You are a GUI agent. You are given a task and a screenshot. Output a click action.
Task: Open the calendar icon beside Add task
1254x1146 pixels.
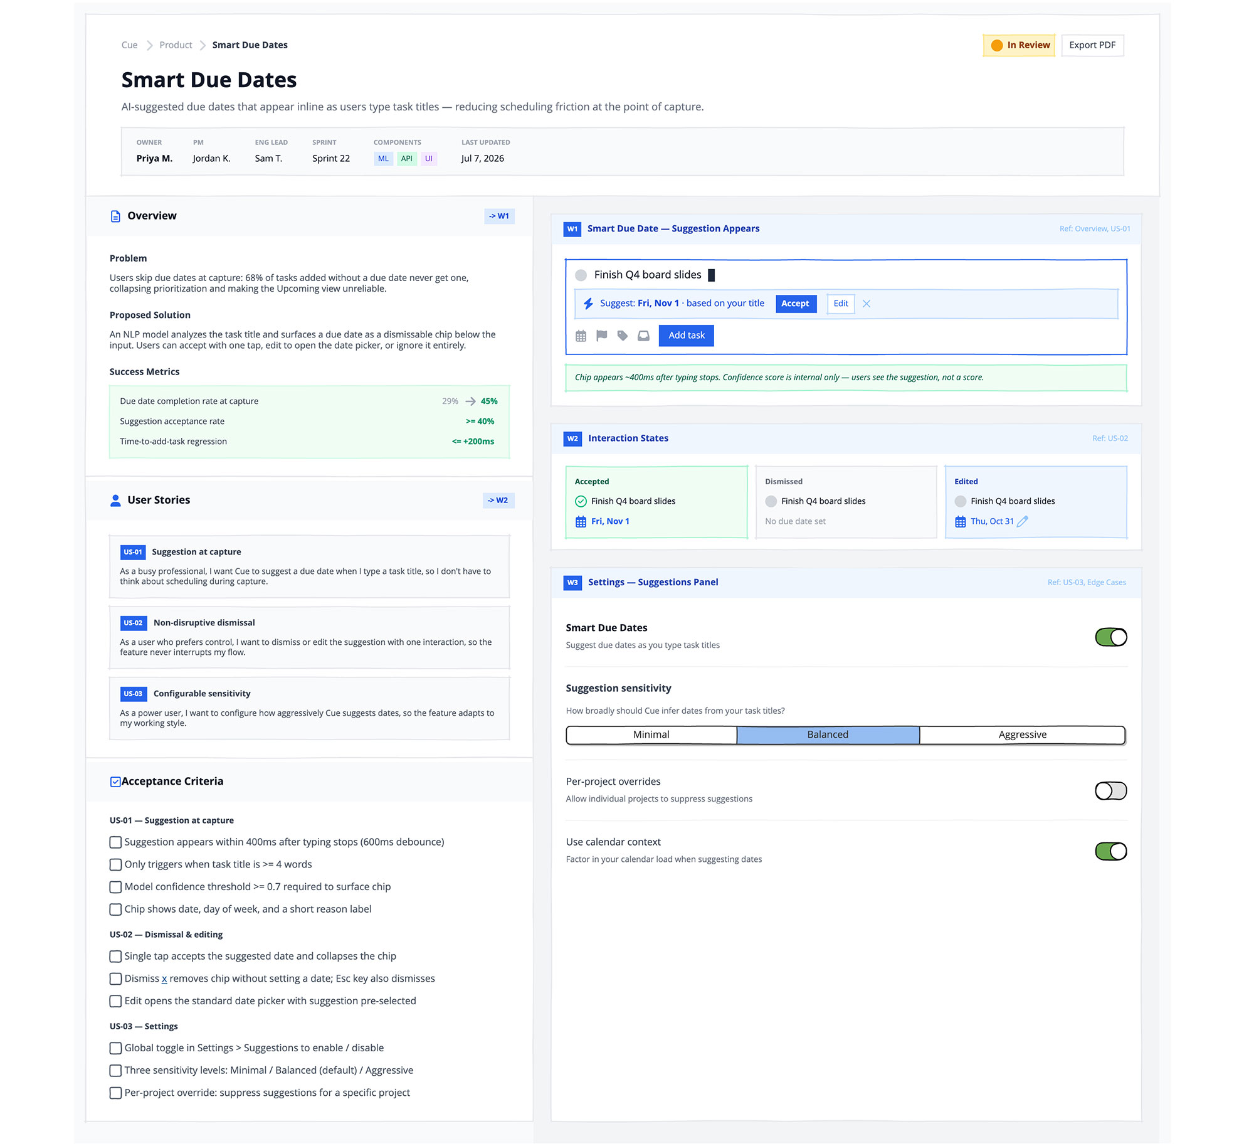[x=581, y=336]
